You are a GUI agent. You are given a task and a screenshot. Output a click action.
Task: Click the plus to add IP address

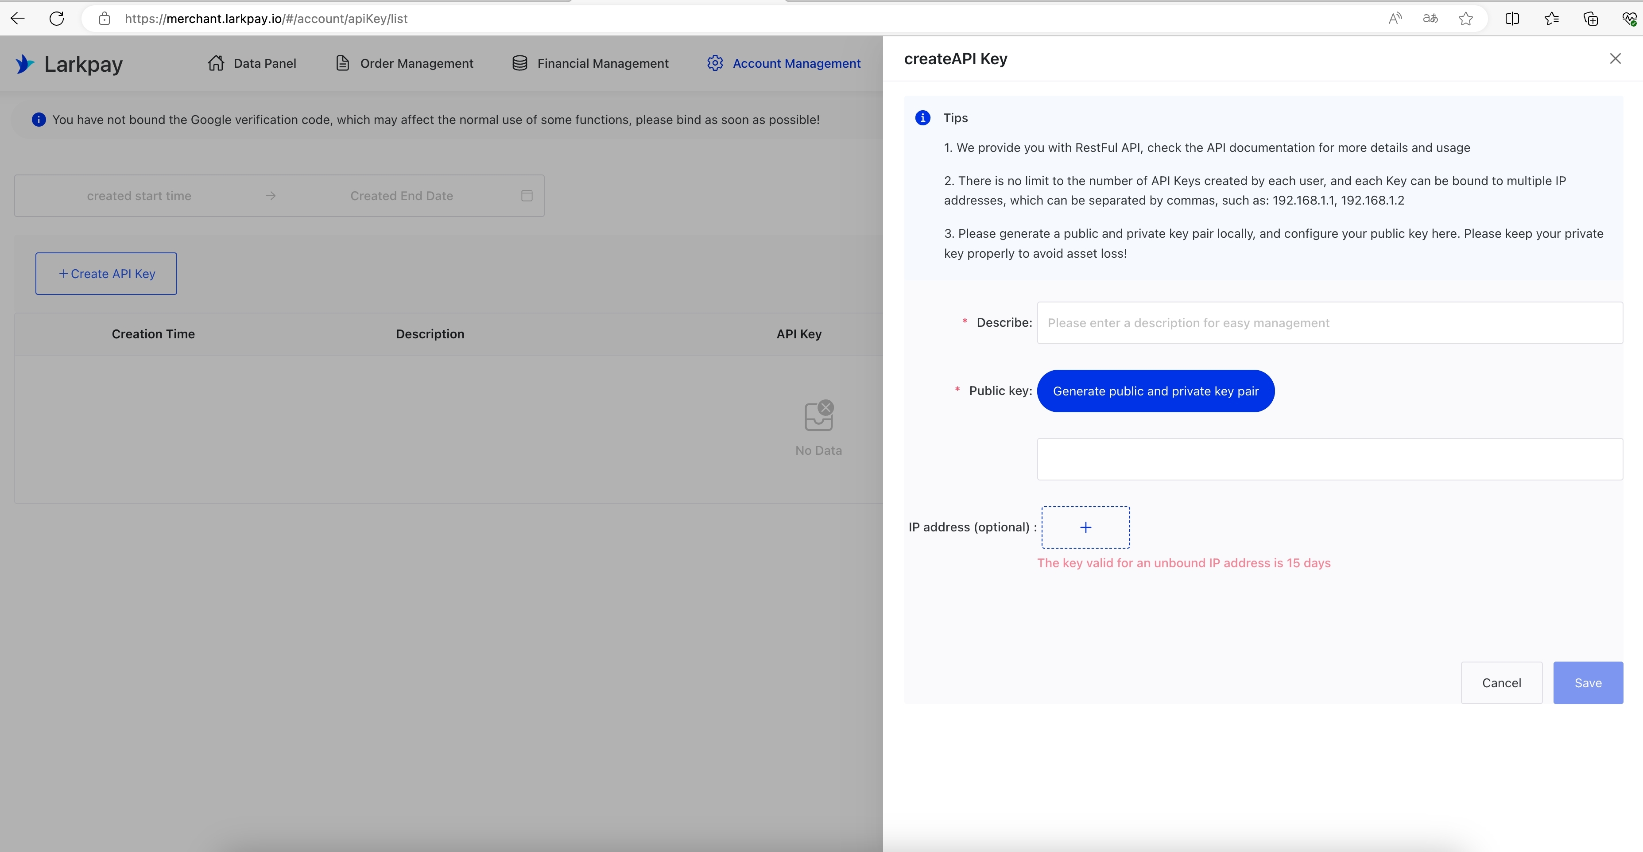tap(1085, 527)
